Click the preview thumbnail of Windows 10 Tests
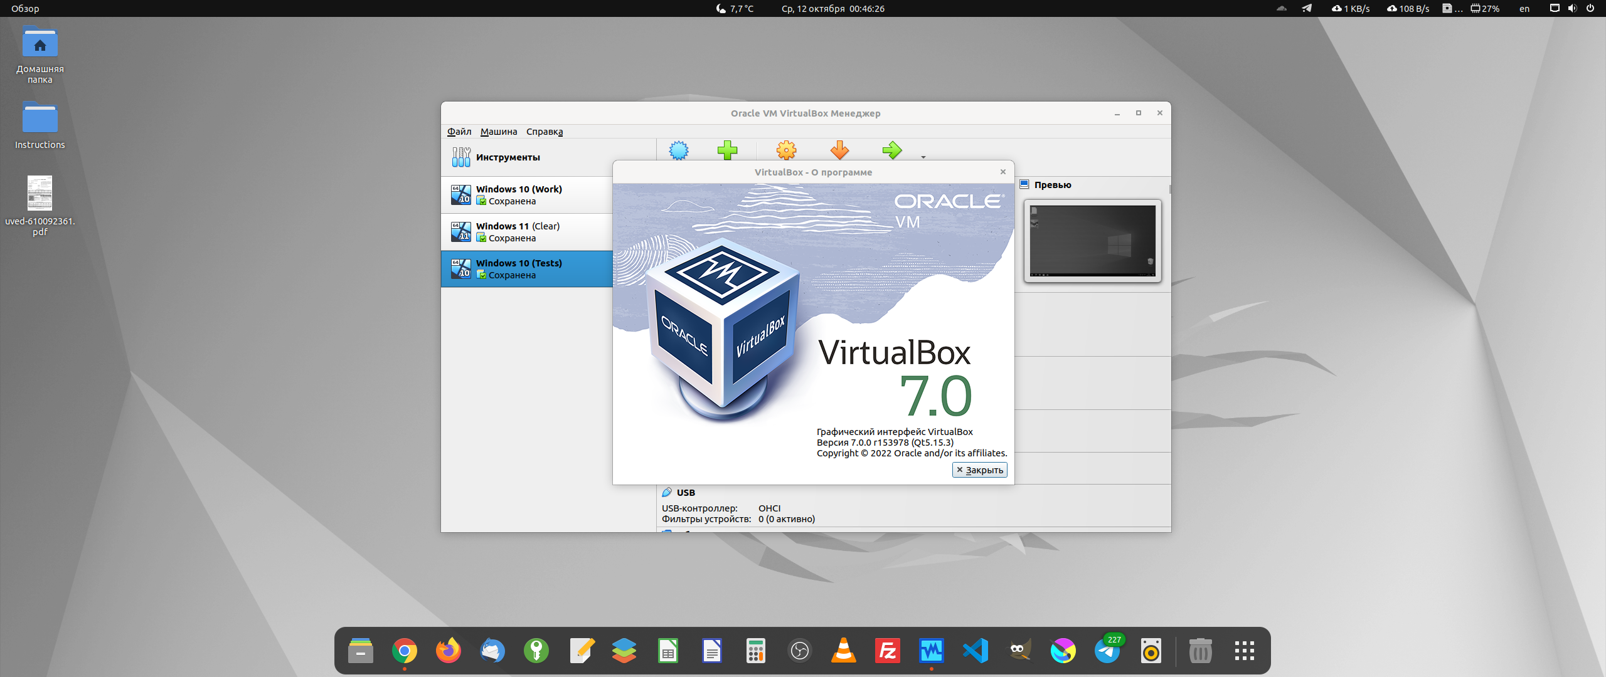Screen dimensions: 1606x677 coord(1091,240)
